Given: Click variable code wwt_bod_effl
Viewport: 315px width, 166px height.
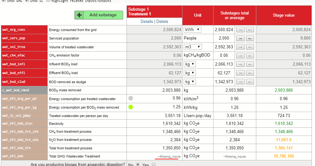Looking at the screenshot, I should [x=14, y=73].
